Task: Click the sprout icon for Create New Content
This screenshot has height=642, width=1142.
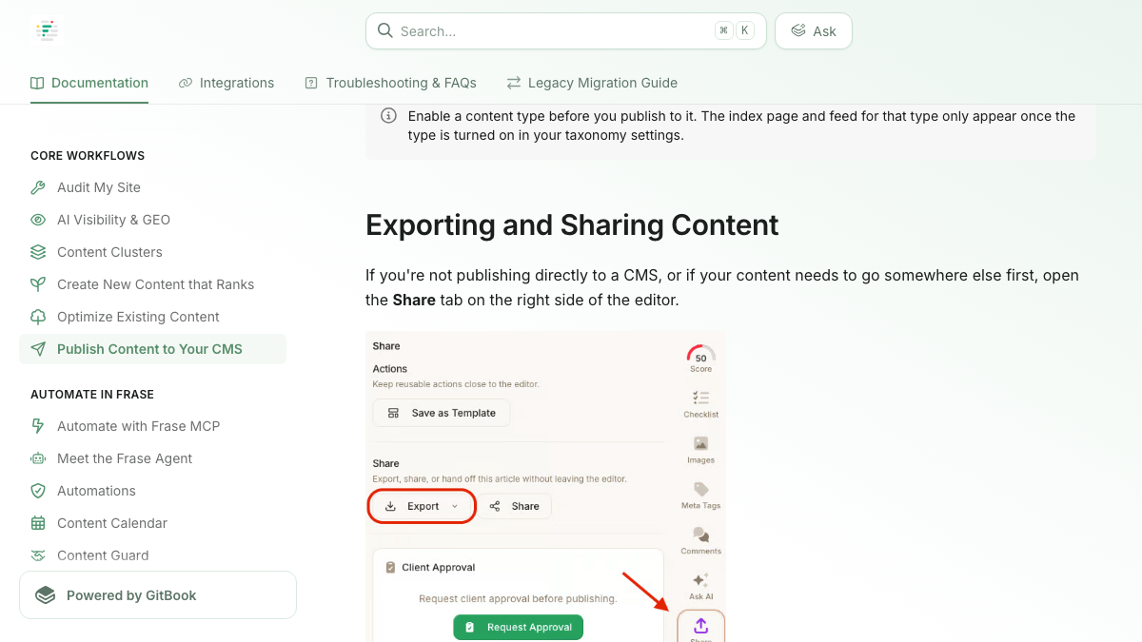Action: [38, 284]
